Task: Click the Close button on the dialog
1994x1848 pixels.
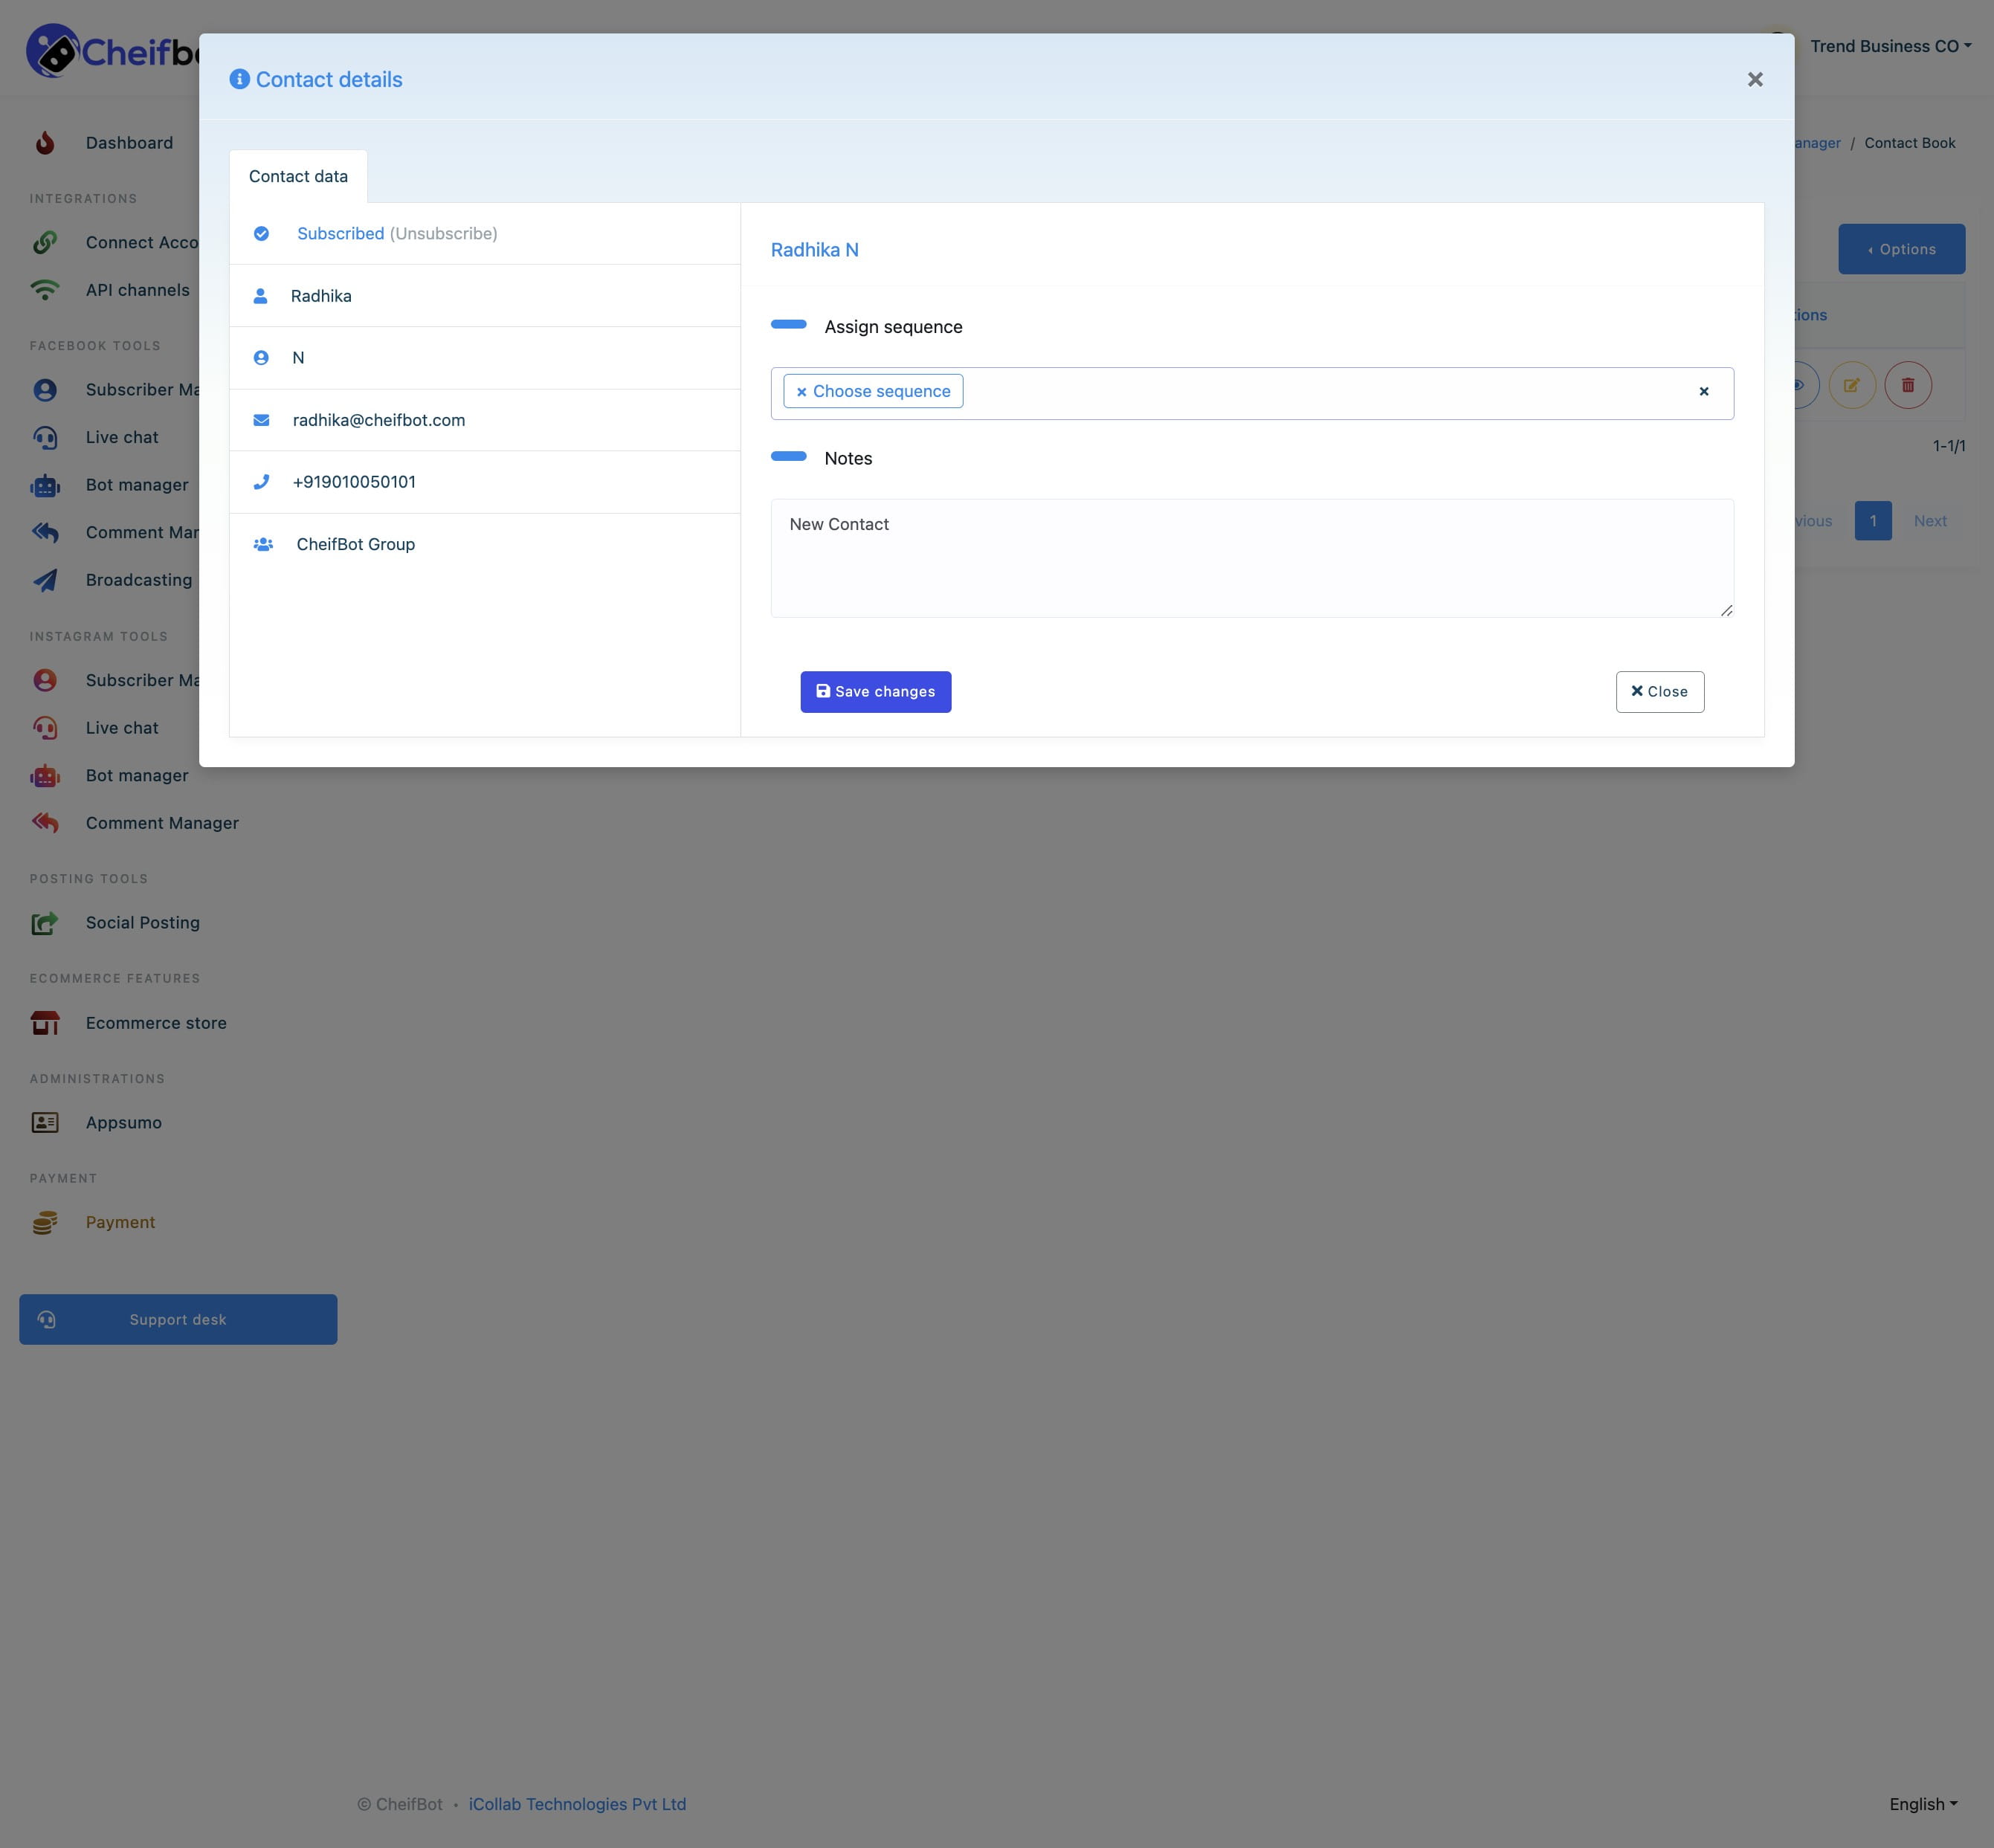Action: (1659, 691)
